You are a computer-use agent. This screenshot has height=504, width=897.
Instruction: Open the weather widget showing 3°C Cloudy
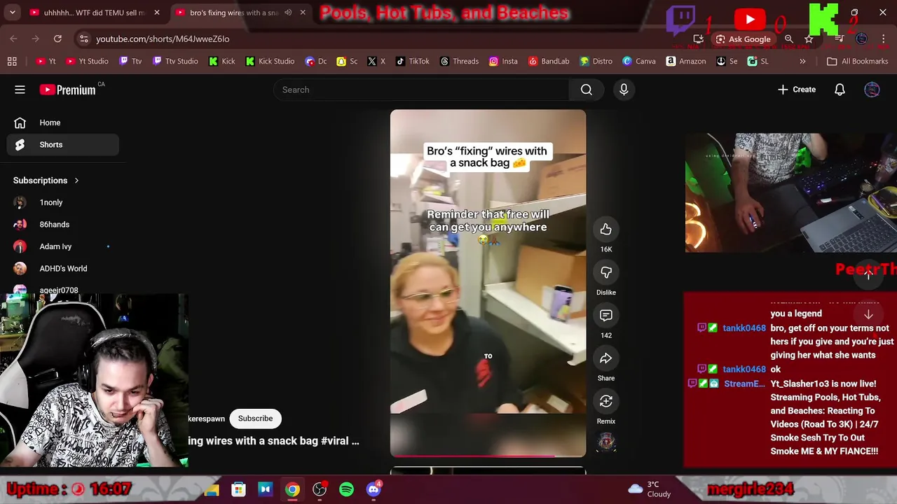[650, 489]
